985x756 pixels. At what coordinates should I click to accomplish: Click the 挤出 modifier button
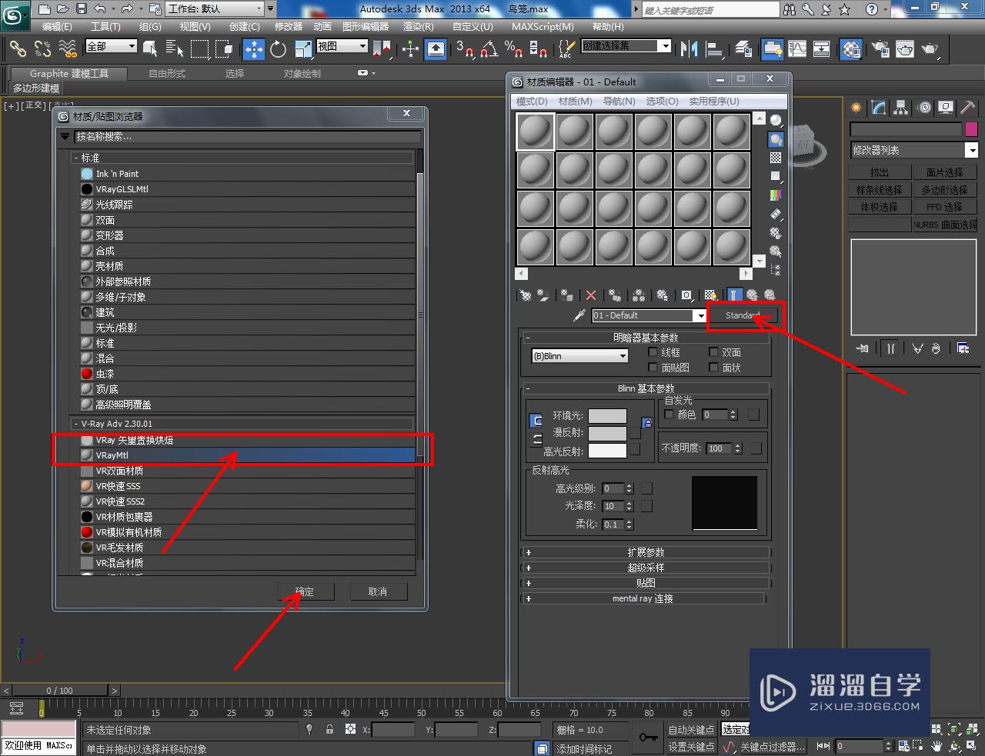point(880,172)
